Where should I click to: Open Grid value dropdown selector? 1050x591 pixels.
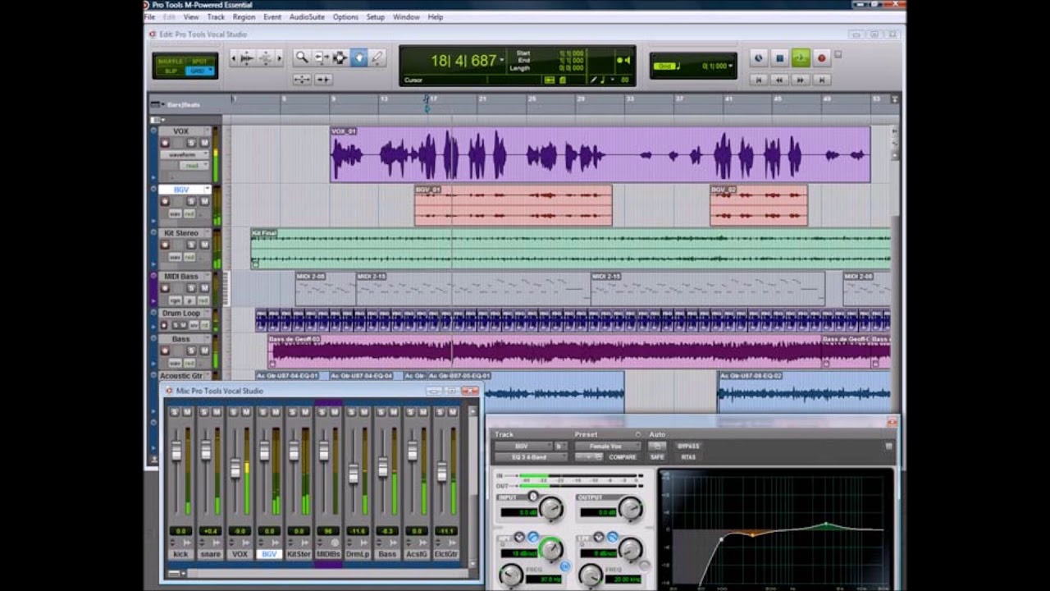pyautogui.click(x=733, y=66)
